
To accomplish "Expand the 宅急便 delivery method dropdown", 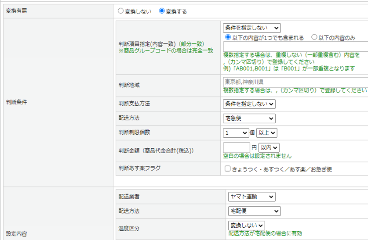I will click(x=249, y=118).
